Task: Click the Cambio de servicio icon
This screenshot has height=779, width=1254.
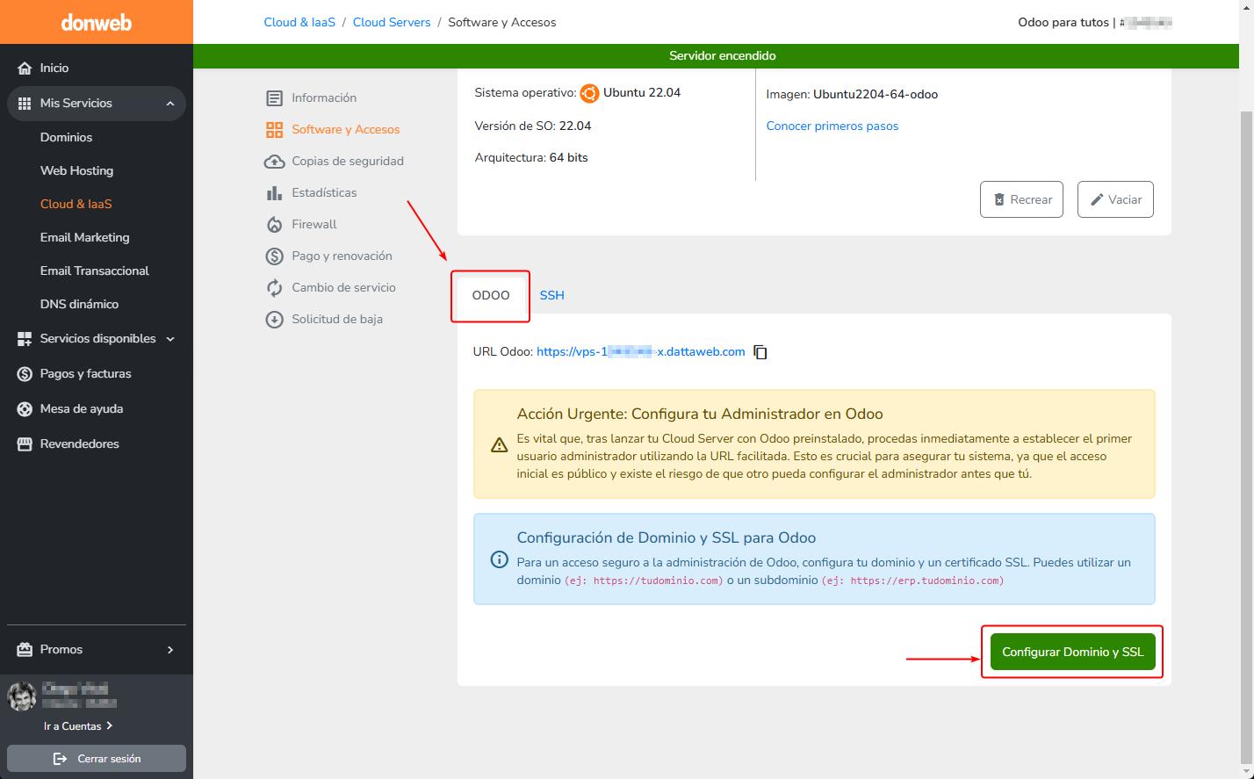Action: pos(275,287)
